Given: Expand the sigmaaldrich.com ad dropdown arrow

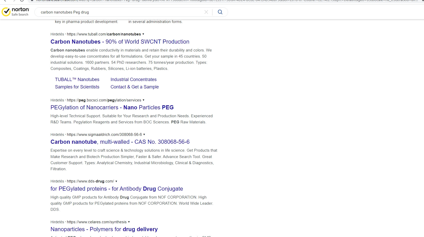Looking at the screenshot, I should (x=144, y=134).
